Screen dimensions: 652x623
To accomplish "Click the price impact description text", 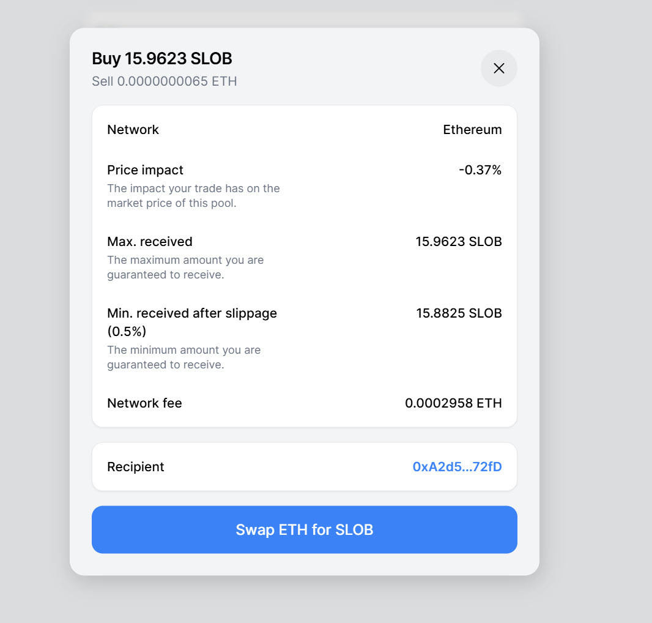I will coord(193,196).
